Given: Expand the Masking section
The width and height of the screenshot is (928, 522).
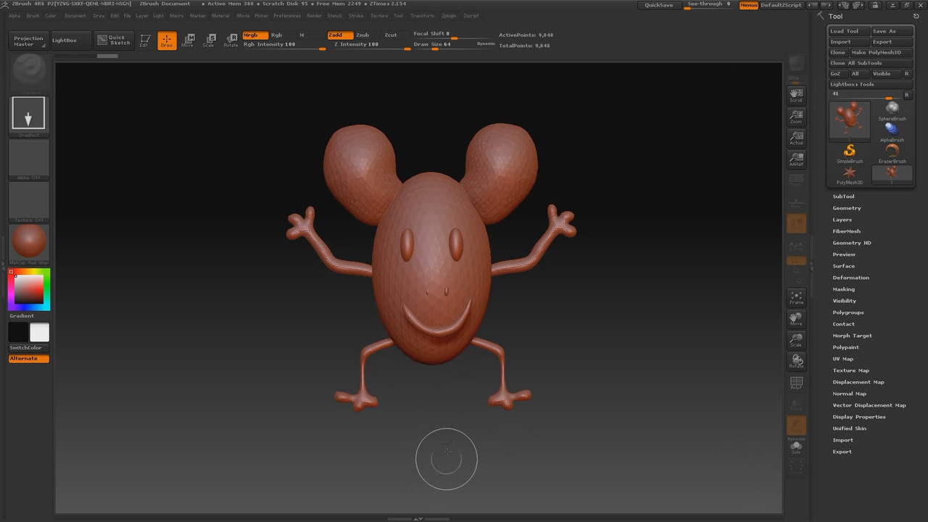Looking at the screenshot, I should (x=844, y=289).
